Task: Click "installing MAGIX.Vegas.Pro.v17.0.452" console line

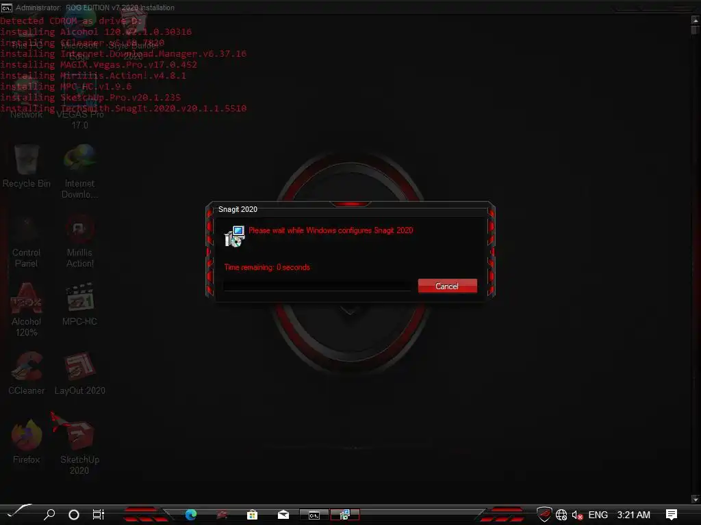Action: tap(99, 65)
